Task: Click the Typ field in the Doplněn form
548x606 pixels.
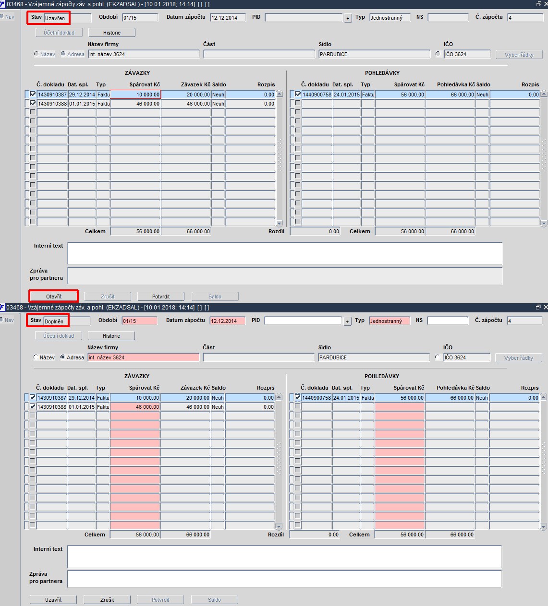Action: [x=390, y=321]
